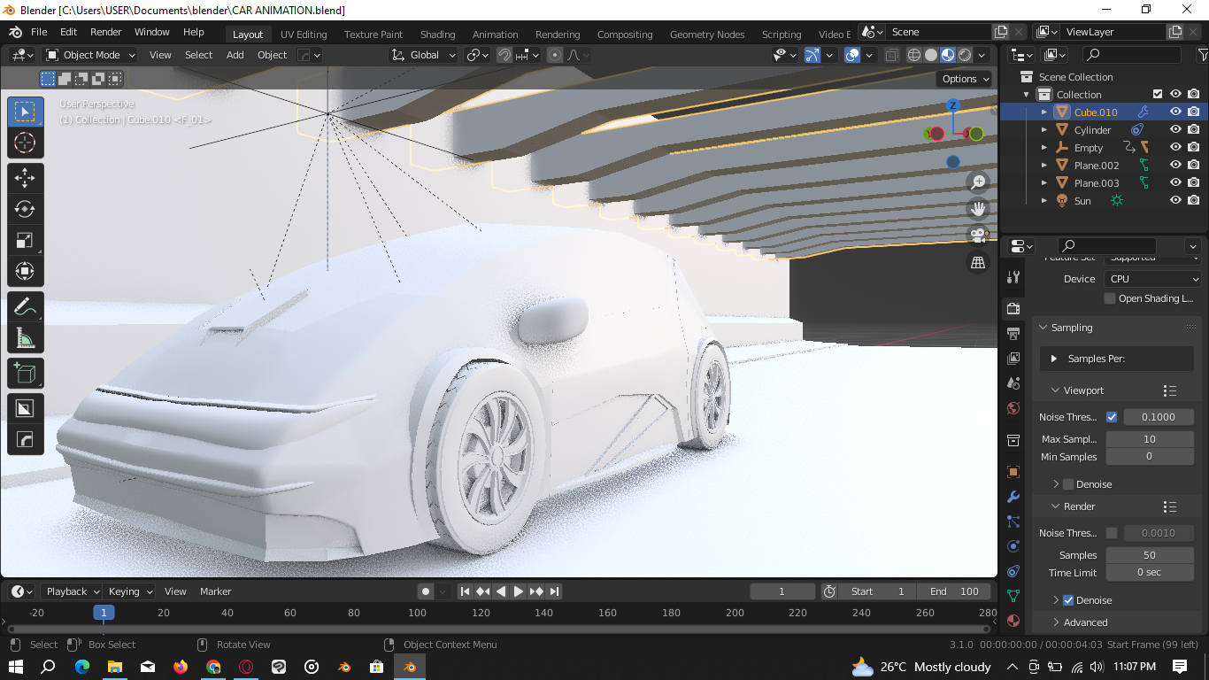Select the Cursor tool in the toolbar
The width and height of the screenshot is (1209, 680).
(x=25, y=143)
